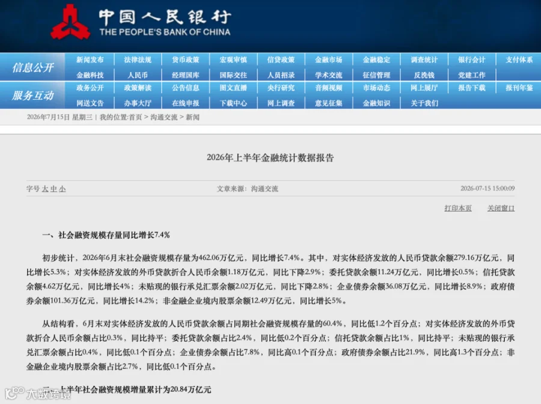The width and height of the screenshot is (541, 404).
Task: Click the 服务互动 category header
Action: pyautogui.click(x=33, y=95)
